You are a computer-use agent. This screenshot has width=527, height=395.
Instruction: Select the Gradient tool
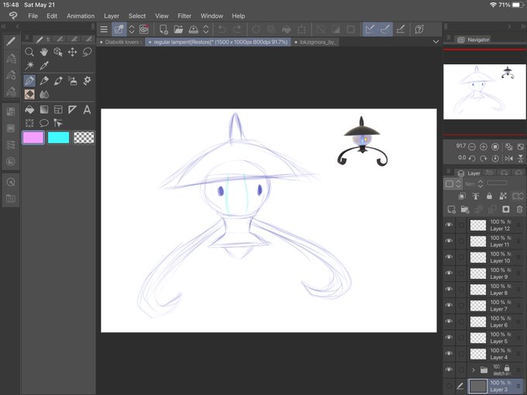tap(44, 109)
